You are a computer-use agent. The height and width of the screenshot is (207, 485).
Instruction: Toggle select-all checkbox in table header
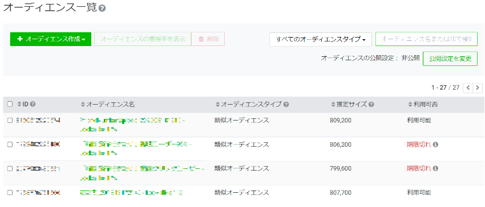10,104
